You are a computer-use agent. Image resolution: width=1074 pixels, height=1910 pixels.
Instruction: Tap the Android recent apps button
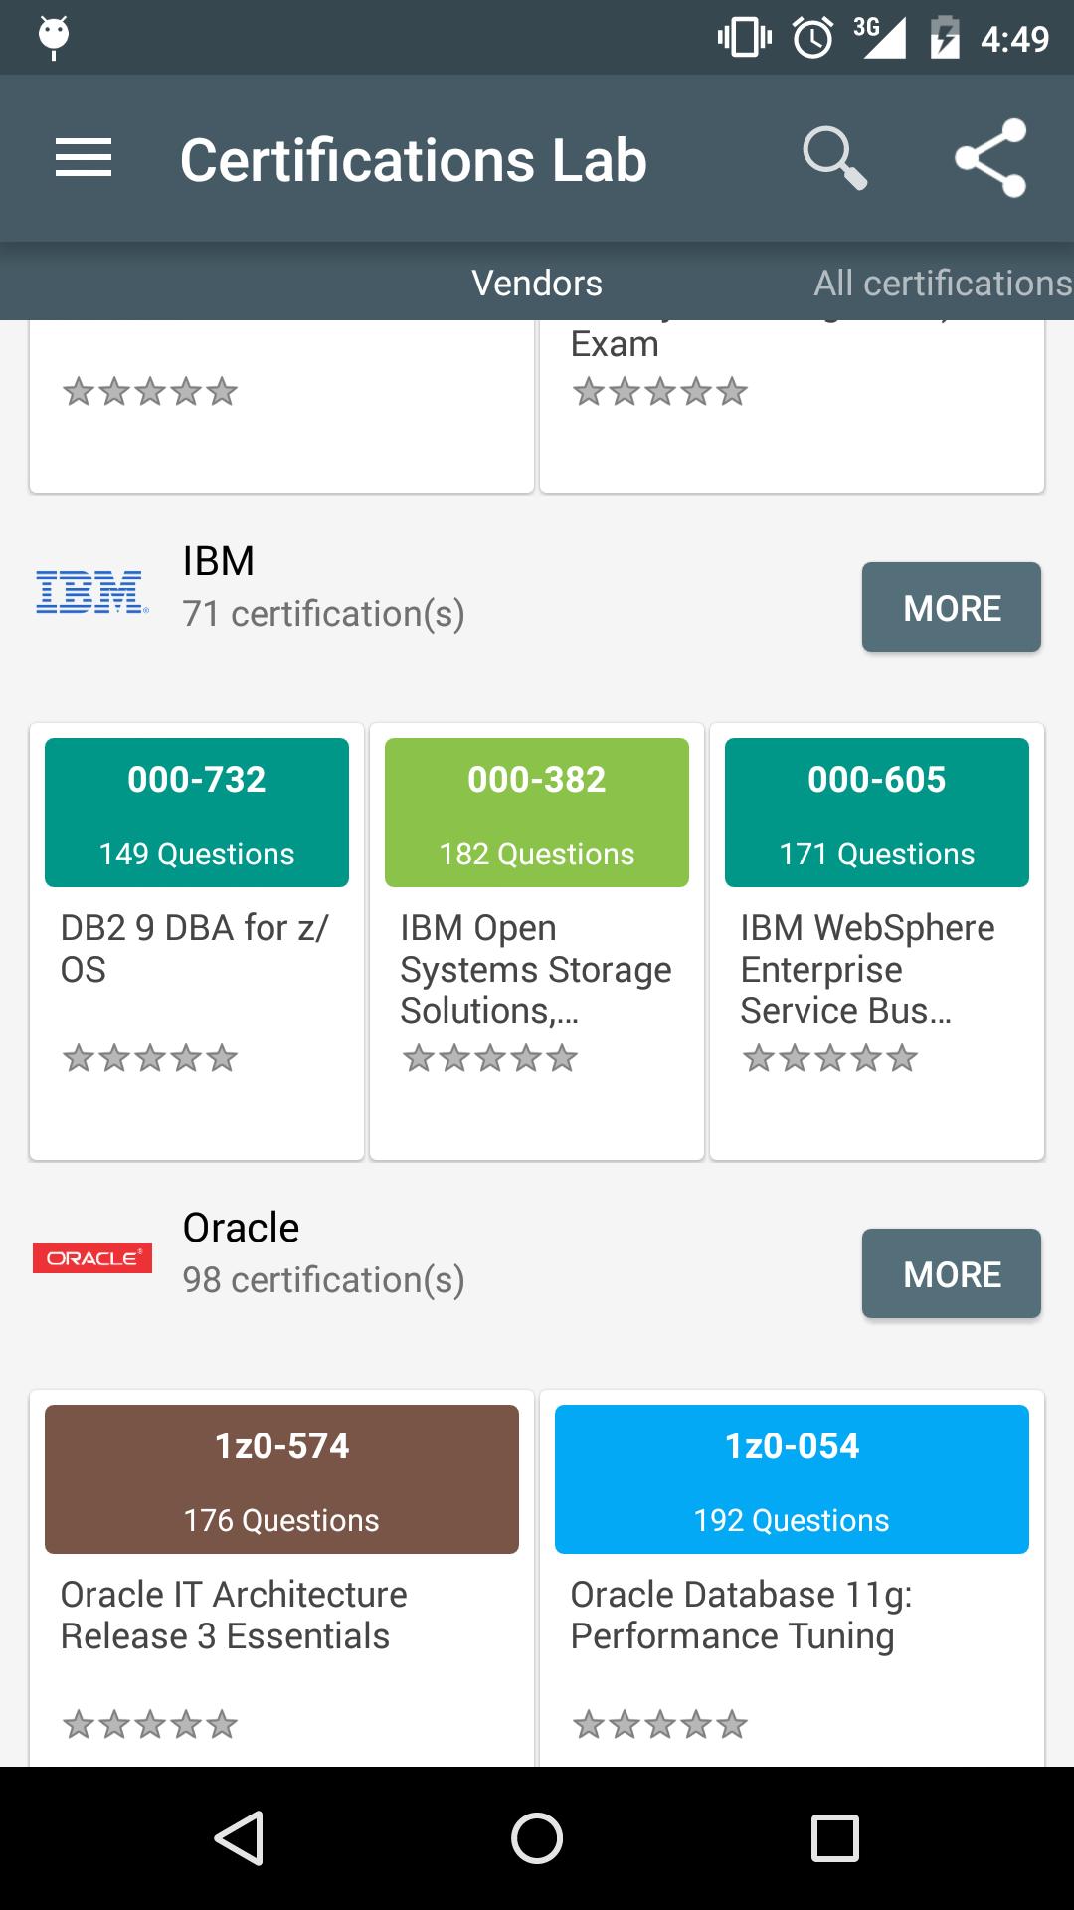pos(835,1837)
